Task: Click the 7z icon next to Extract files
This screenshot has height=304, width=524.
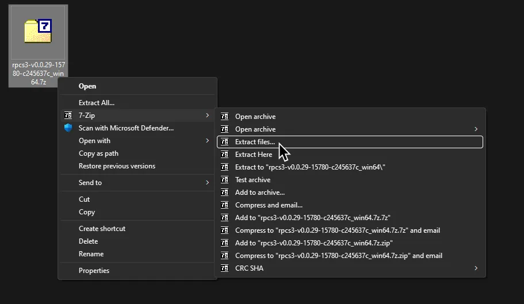Action: tap(224, 142)
